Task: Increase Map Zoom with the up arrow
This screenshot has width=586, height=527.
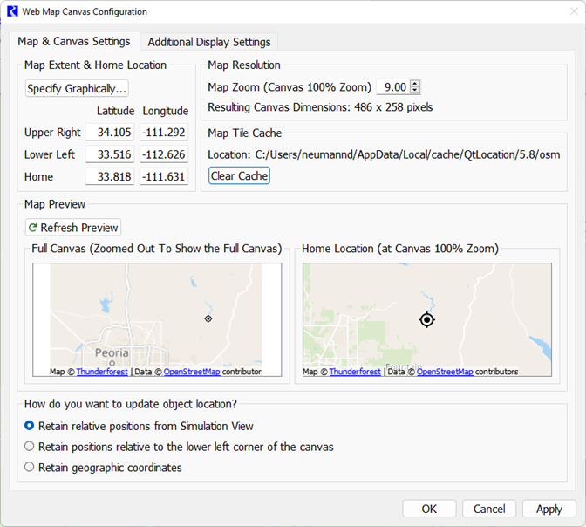Action: tap(415, 84)
